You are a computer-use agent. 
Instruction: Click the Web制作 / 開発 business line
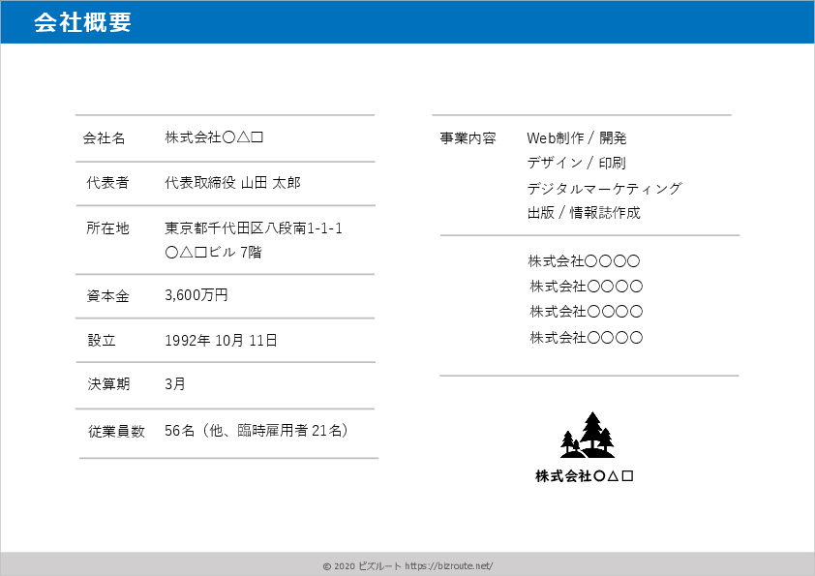click(577, 138)
